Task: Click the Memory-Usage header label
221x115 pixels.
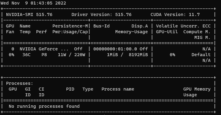Action: [x=132, y=32]
